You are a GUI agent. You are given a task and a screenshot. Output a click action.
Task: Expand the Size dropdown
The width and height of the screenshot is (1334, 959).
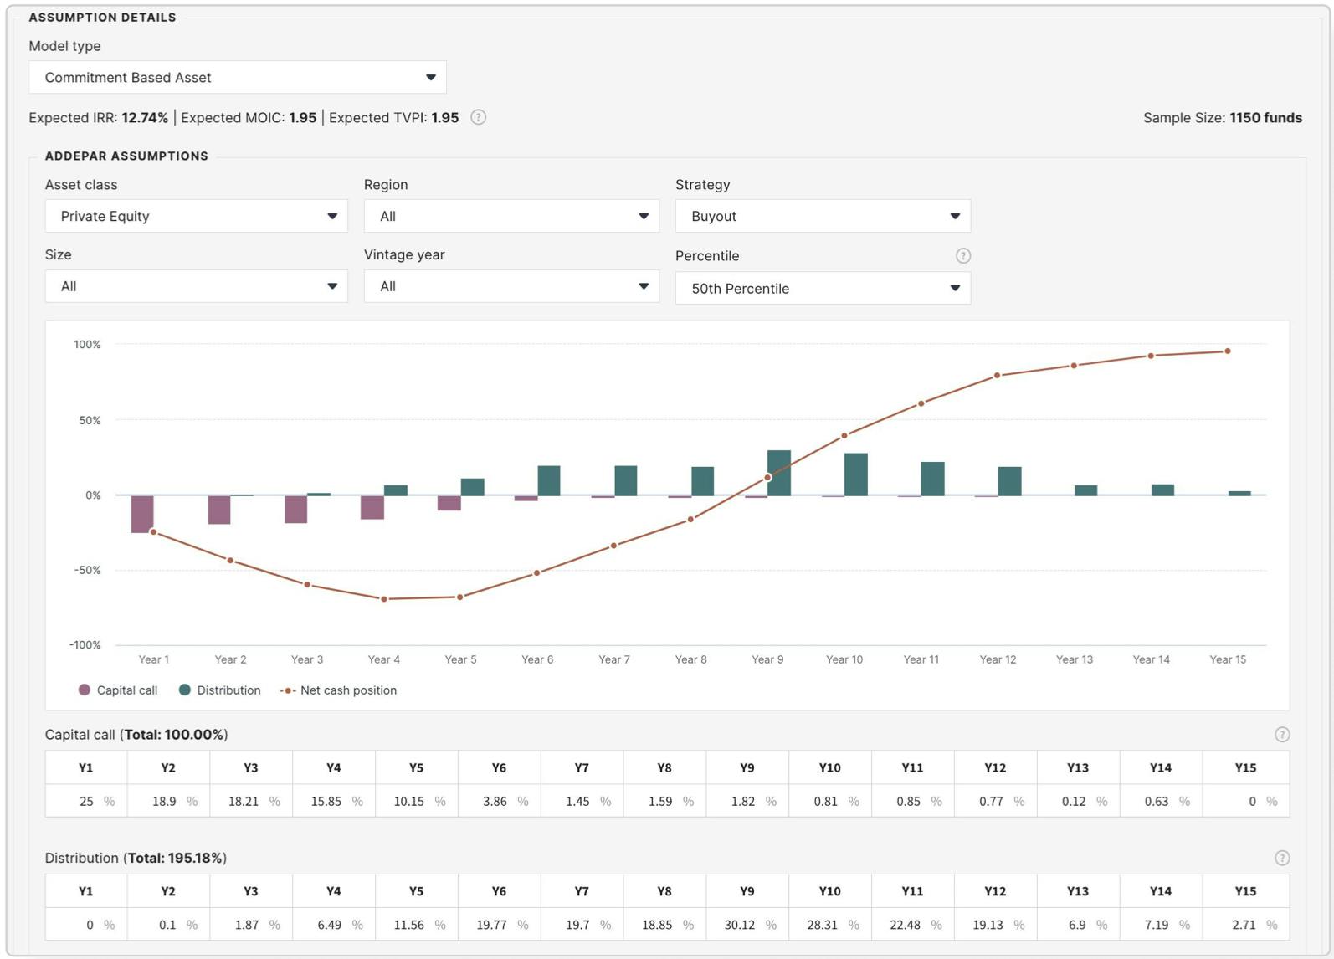pos(196,287)
